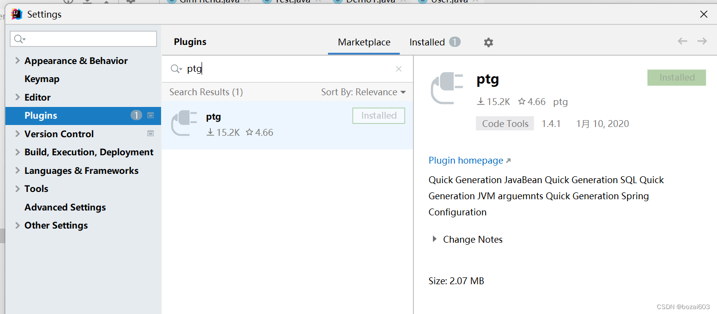The height and width of the screenshot is (314, 717).
Task: Expand the Other Settings node
Action: pos(18,225)
